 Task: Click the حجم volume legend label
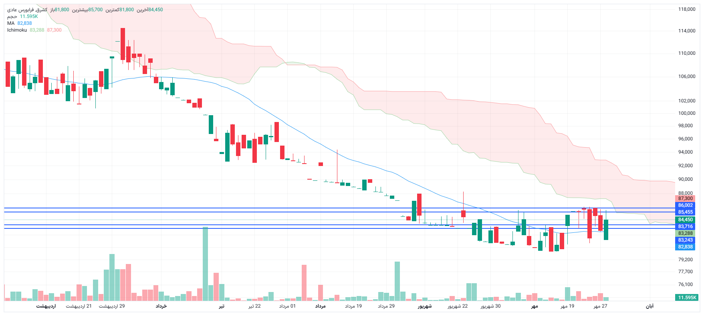click(x=12, y=16)
